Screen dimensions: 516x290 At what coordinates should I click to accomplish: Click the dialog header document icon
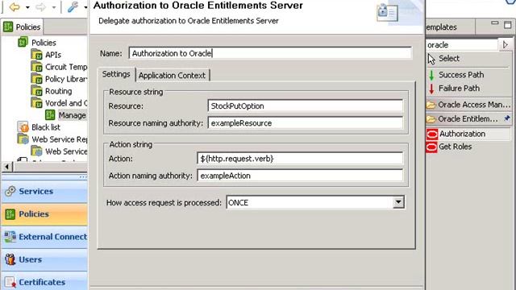coord(387,13)
